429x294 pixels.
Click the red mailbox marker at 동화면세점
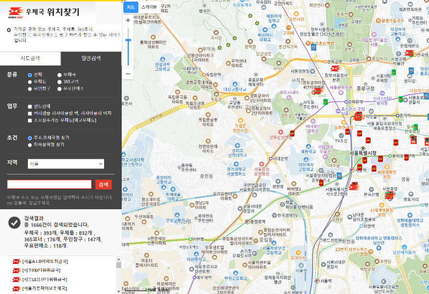[347, 131]
